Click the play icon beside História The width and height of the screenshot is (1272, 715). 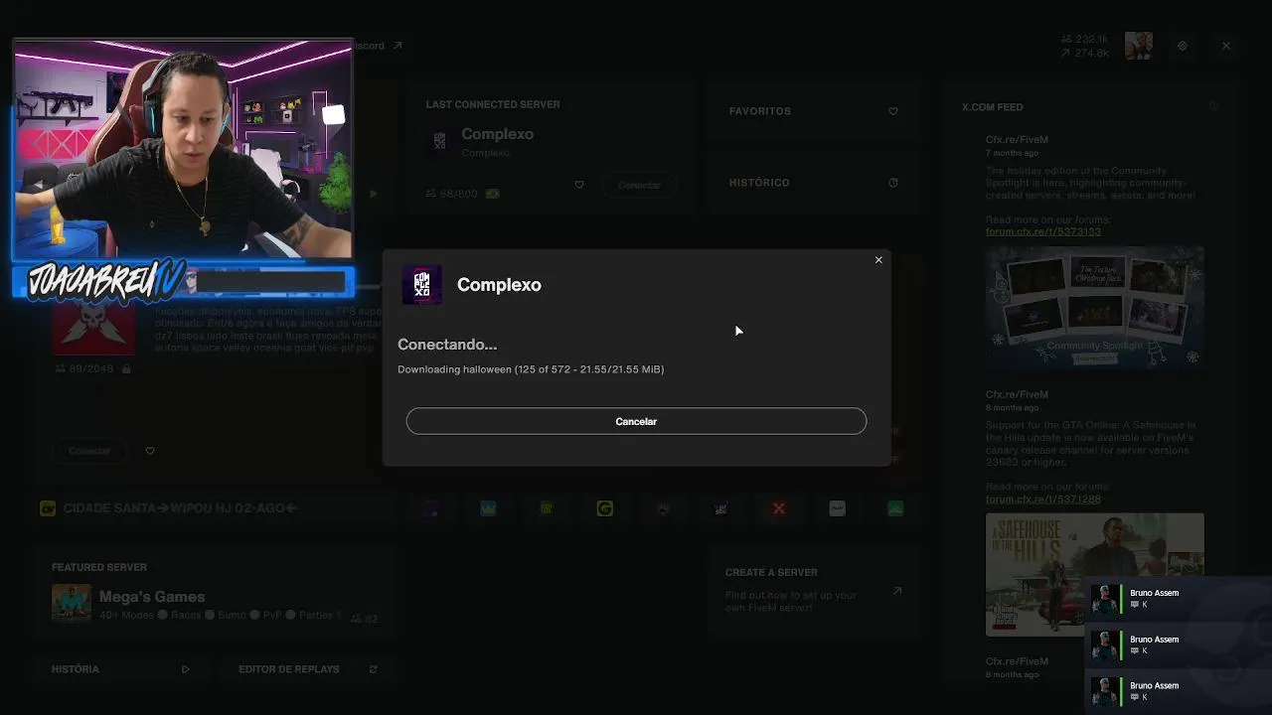pyautogui.click(x=186, y=669)
